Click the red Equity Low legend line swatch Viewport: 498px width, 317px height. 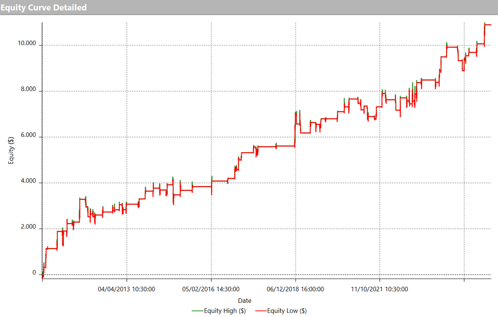click(261, 311)
